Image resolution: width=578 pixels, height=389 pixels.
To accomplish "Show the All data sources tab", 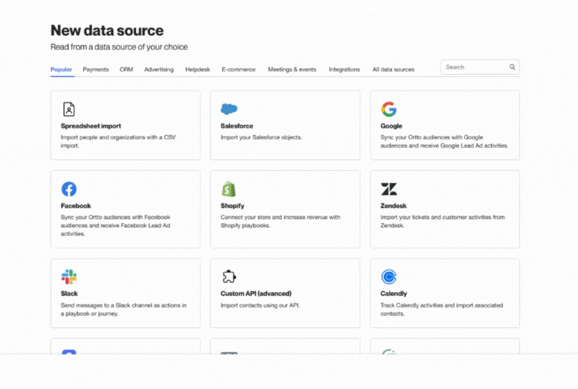I will 393,69.
